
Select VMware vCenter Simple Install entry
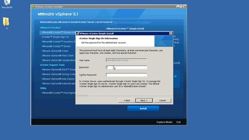click(x=58, y=32)
